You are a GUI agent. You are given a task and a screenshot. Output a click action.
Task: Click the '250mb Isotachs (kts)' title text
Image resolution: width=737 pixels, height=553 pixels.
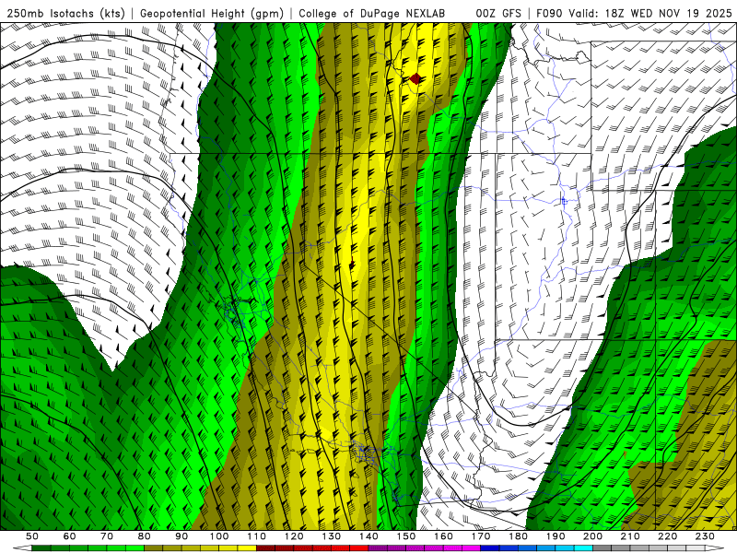65,13
